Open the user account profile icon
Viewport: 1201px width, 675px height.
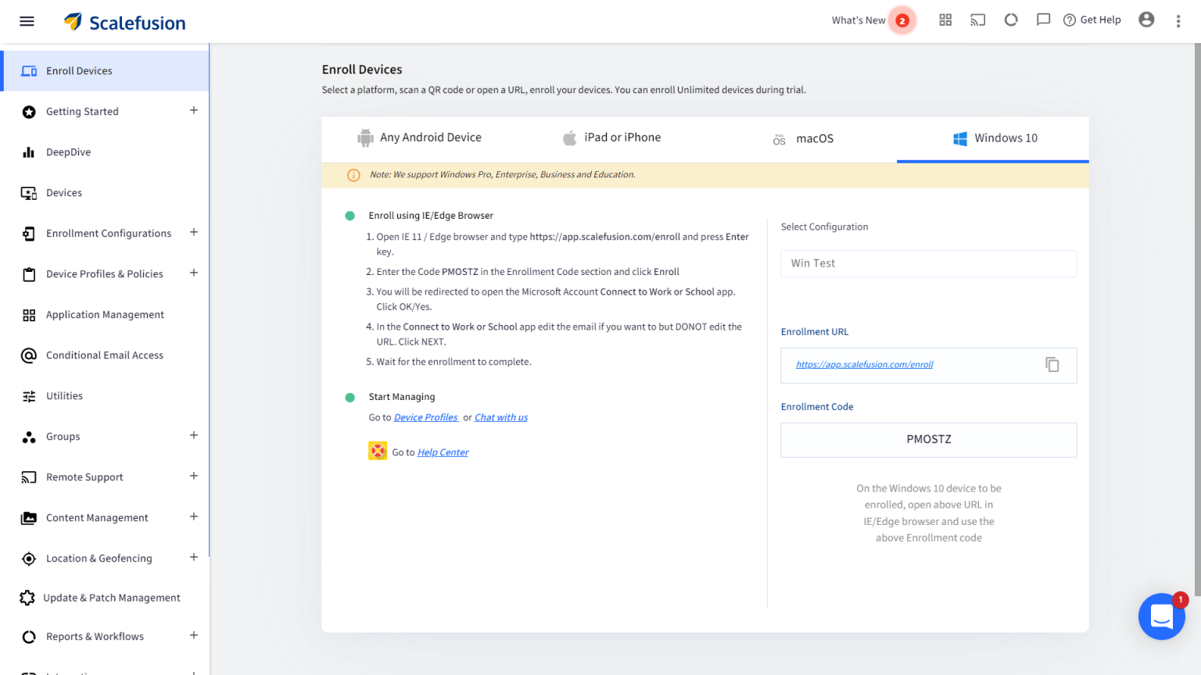pos(1146,20)
